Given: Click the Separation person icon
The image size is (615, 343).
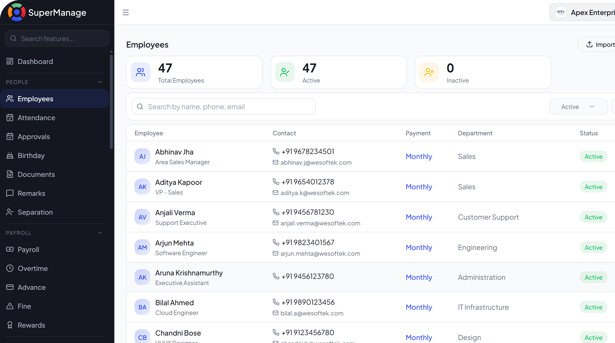Looking at the screenshot, I should pyautogui.click(x=10, y=212).
